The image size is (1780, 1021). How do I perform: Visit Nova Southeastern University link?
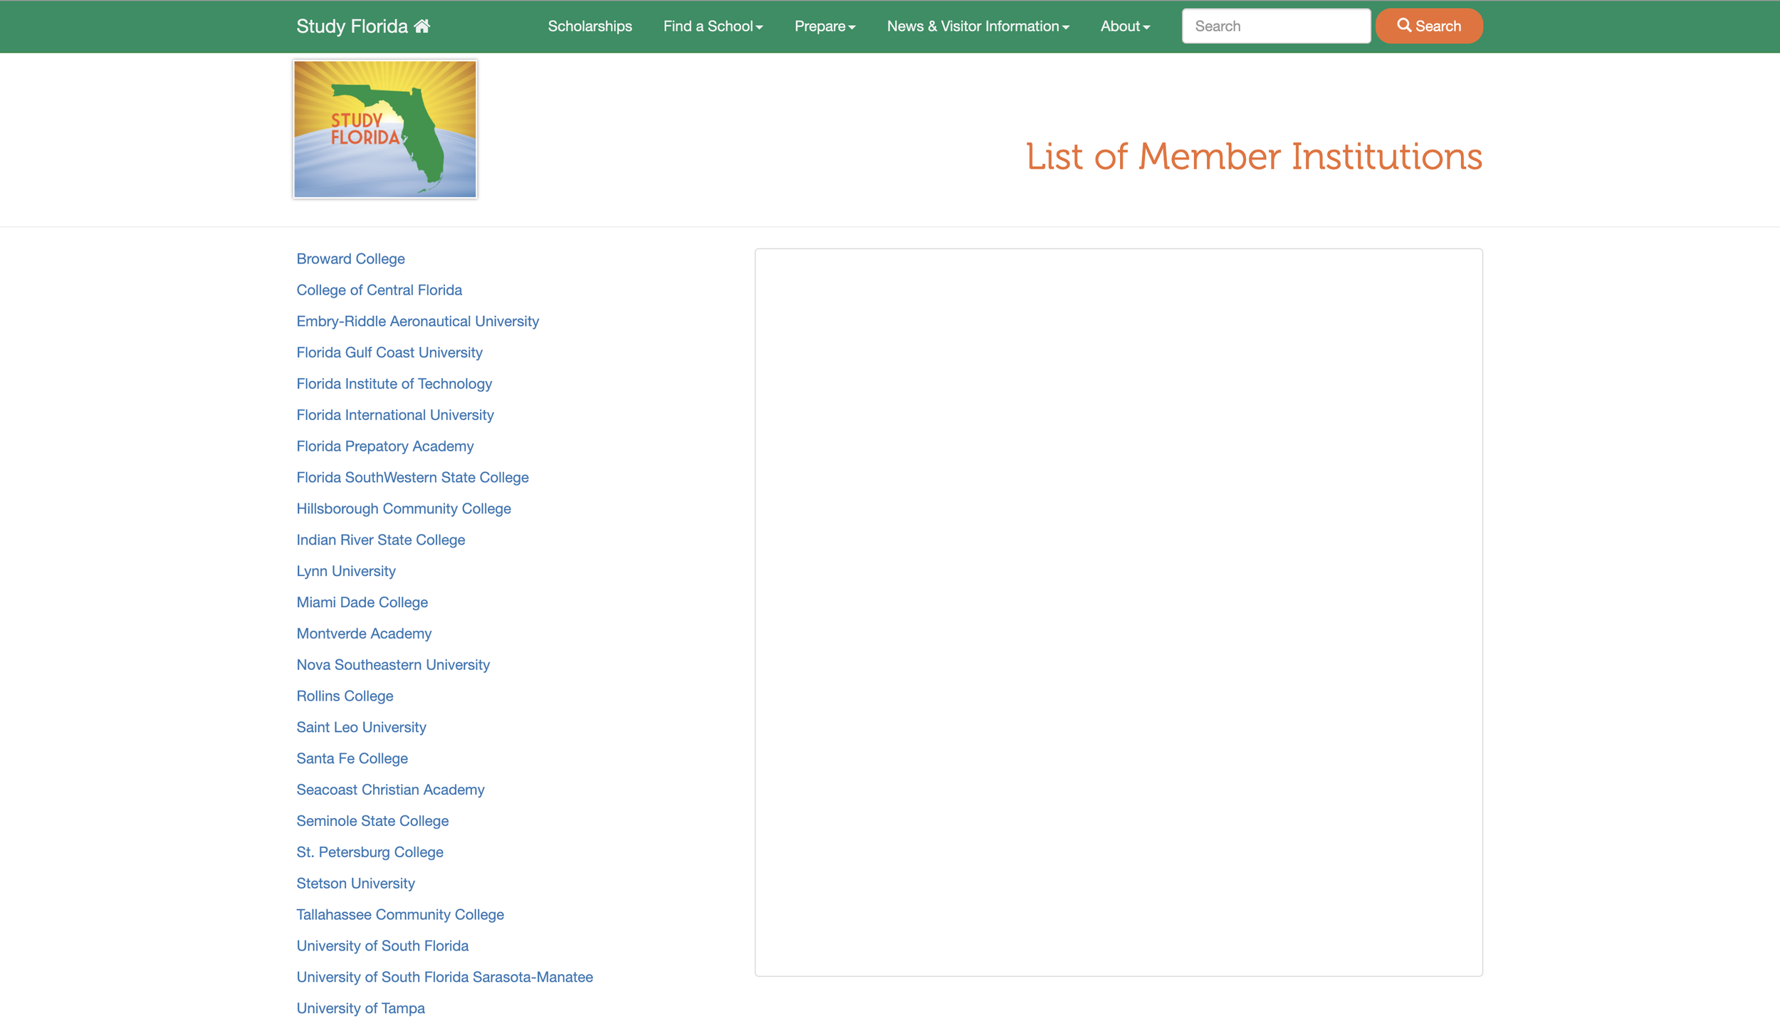392,665
